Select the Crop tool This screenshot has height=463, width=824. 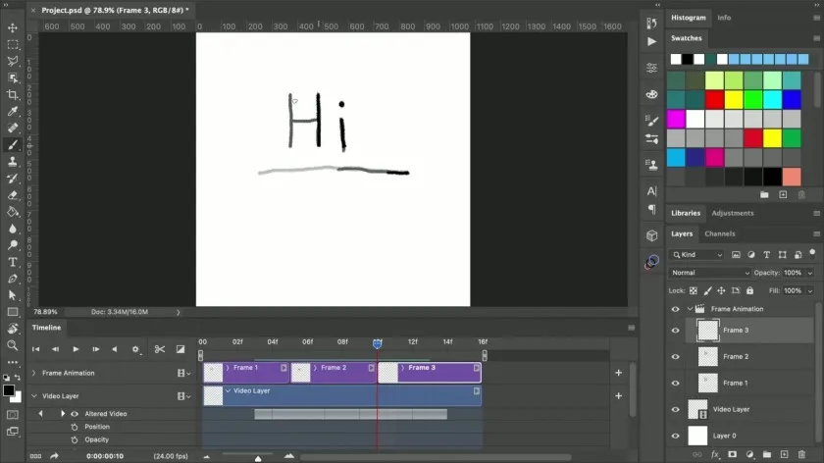(x=13, y=95)
